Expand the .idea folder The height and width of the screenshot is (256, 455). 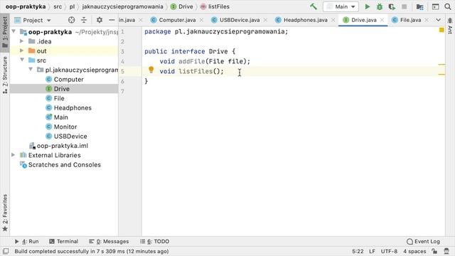[22, 41]
